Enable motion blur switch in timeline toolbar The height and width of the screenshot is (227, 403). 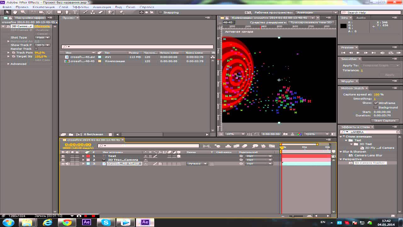point(245,146)
